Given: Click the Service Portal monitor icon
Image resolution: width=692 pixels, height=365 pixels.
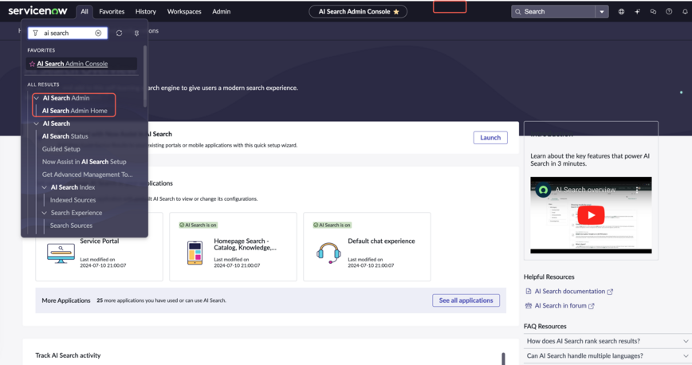Looking at the screenshot, I should (x=61, y=253).
